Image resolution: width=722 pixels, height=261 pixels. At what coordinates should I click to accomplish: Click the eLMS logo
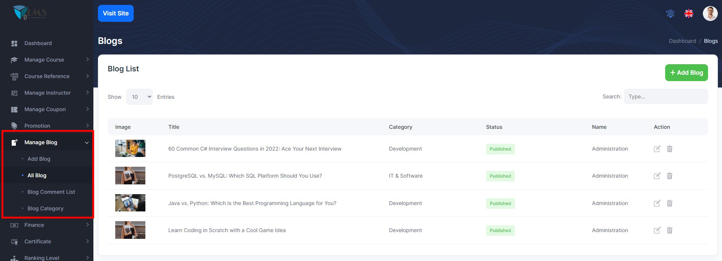(30, 13)
